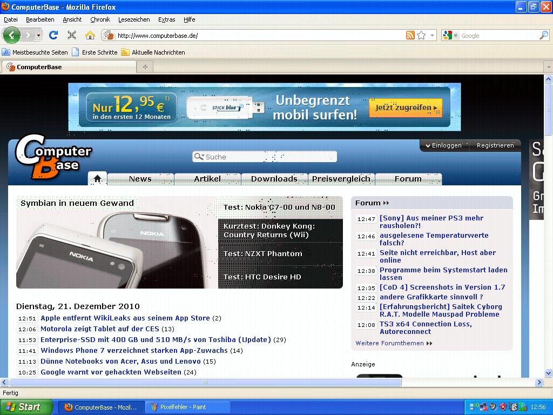The height and width of the screenshot is (415, 553).
Task: Click the horizontal scrollbar thumb
Action: (205, 382)
